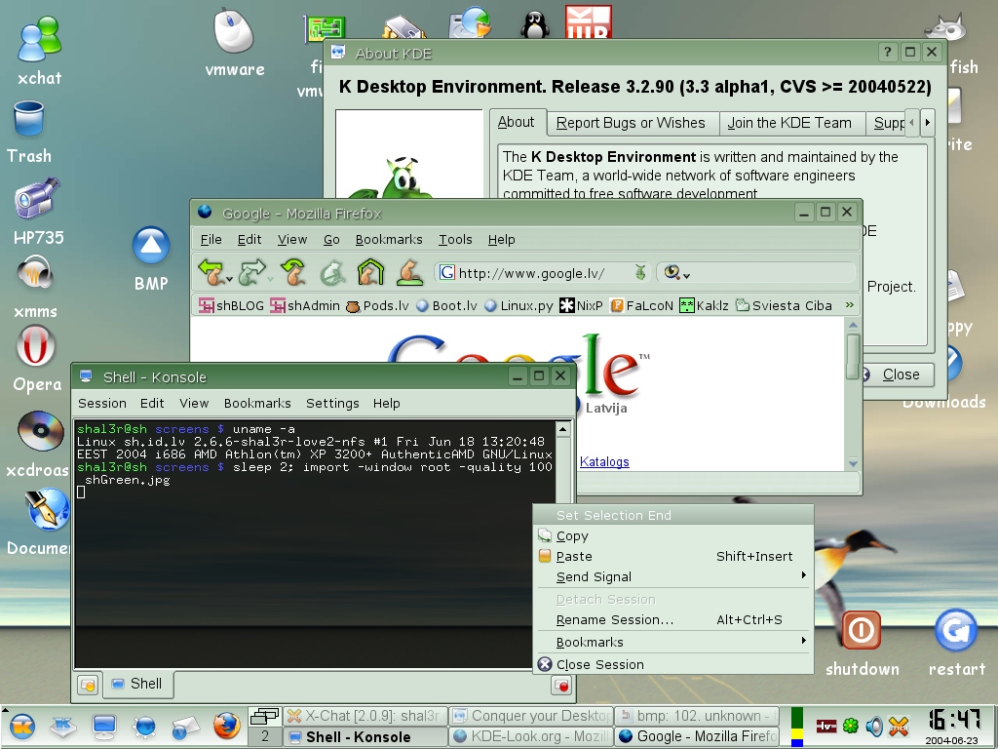The width and height of the screenshot is (998, 749).
Task: Click Firefox Forward arrow button
Action: tap(251, 272)
